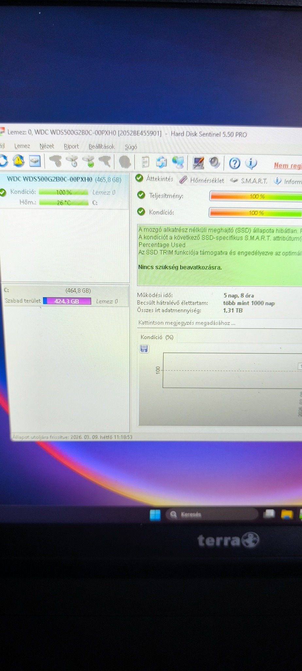Click the grey octagon toolbar icon
The width and height of the screenshot is (302, 671).
(125, 162)
